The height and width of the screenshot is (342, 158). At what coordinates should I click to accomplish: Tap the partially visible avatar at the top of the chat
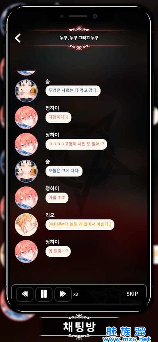point(26,73)
